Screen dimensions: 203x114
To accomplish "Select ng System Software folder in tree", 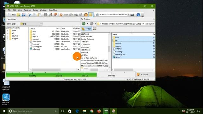I will click(89, 58).
